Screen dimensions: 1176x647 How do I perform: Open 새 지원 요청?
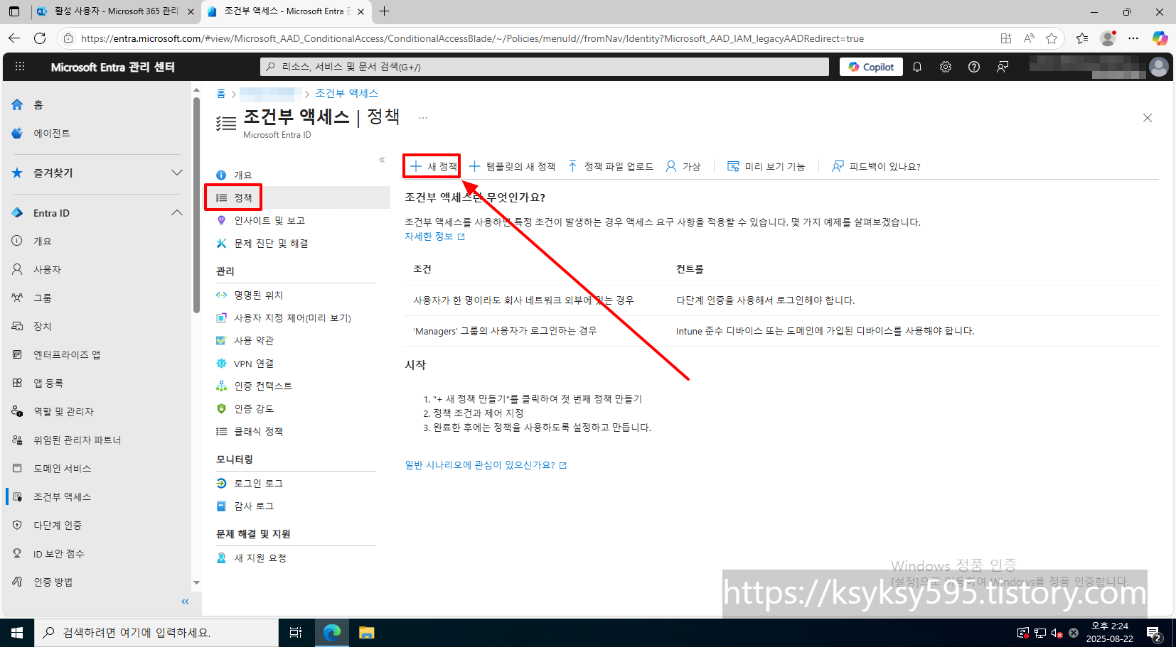click(x=260, y=558)
